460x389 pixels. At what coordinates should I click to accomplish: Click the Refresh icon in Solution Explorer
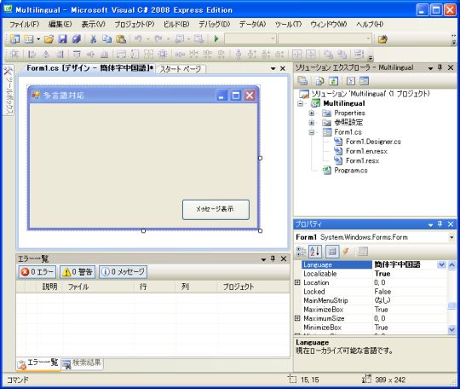coord(334,81)
